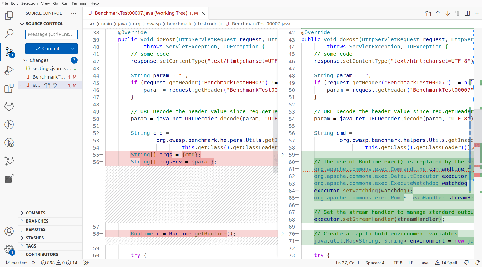Viewport: 482px width, 267px height.
Task: Open the Run and Debug view
Action: 9,70
